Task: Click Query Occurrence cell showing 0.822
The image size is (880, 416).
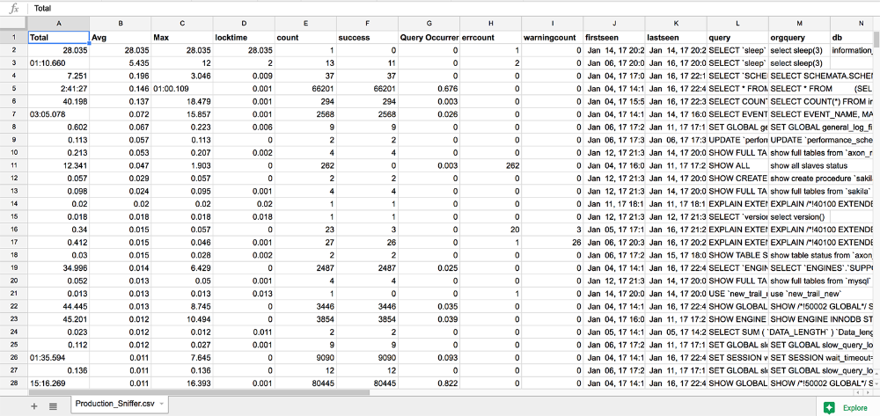Action: coord(429,383)
